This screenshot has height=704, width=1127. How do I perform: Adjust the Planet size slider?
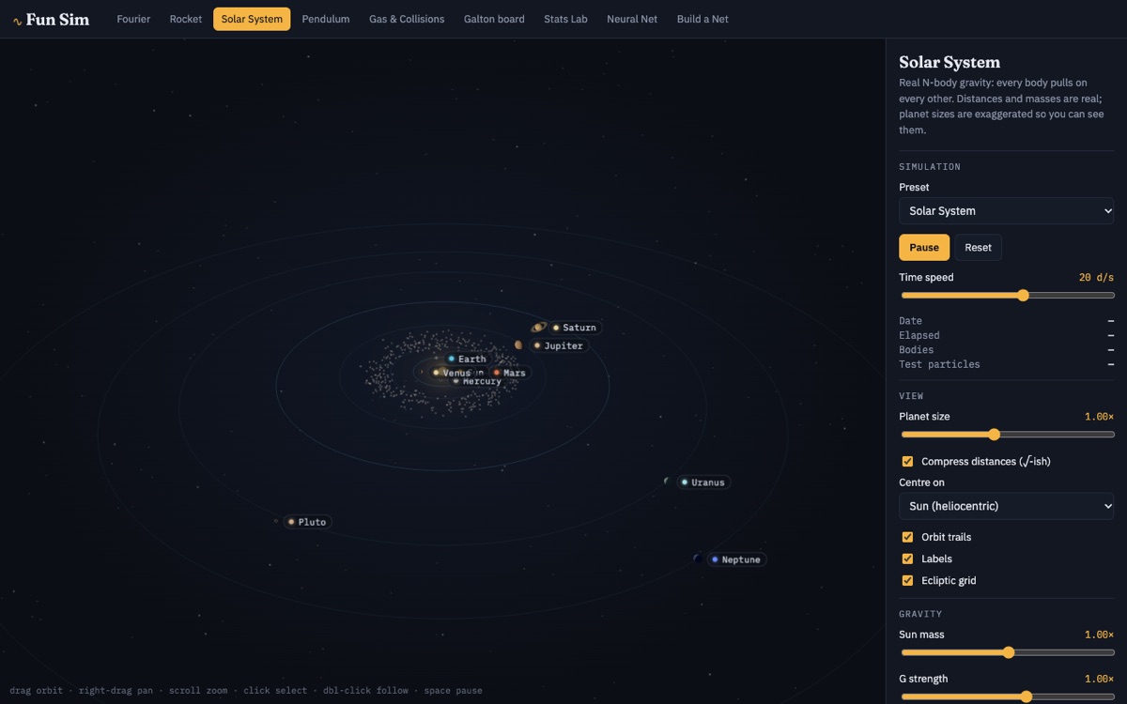click(1007, 434)
